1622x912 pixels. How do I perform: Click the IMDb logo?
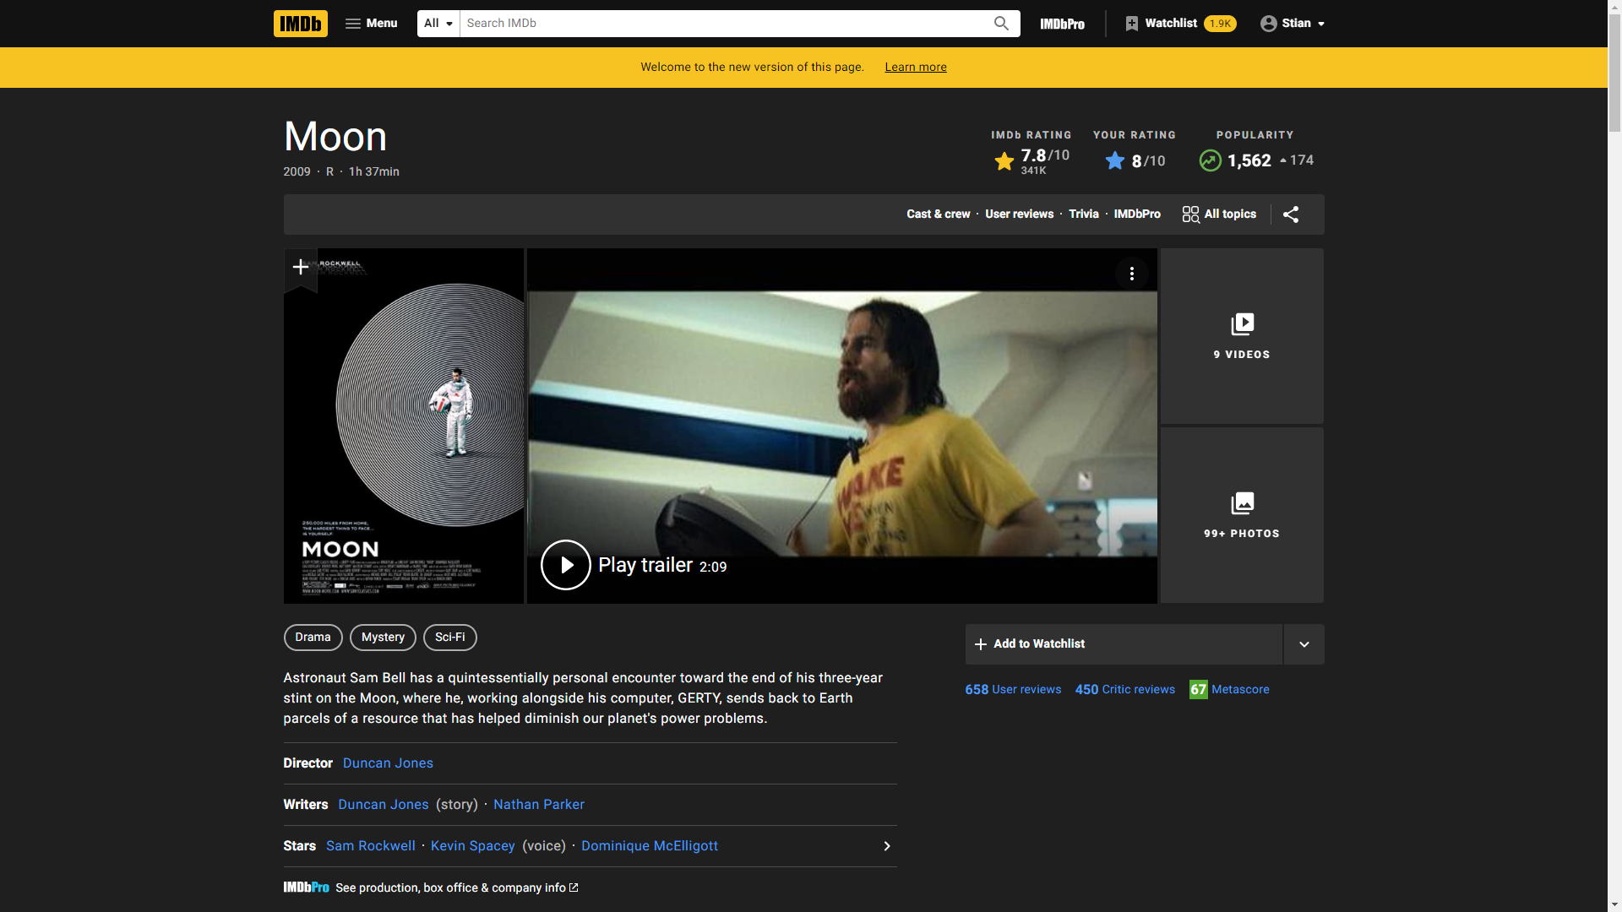(300, 24)
